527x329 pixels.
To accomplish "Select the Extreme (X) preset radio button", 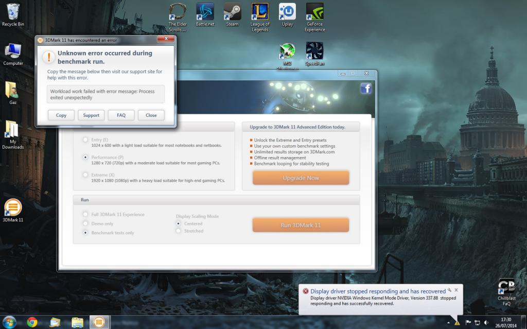I will click(85, 175).
